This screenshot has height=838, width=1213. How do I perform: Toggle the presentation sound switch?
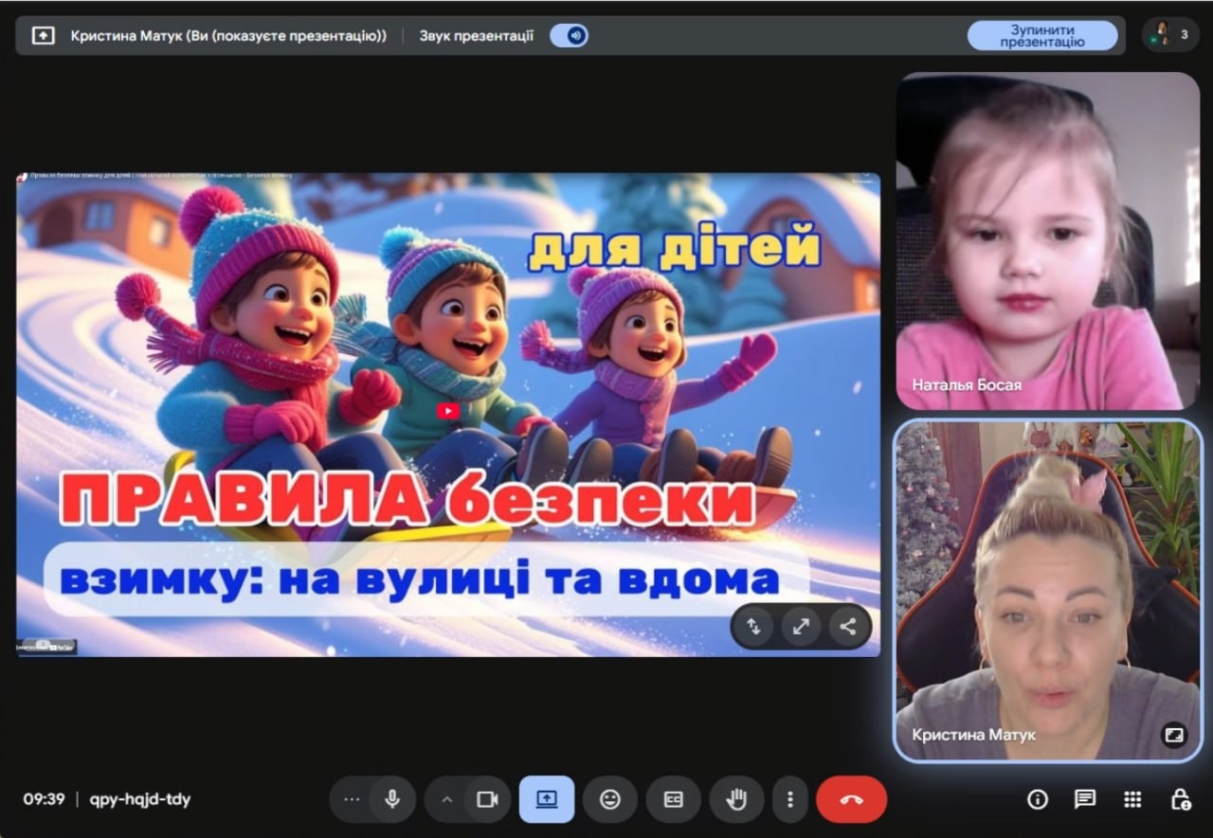pos(569,34)
